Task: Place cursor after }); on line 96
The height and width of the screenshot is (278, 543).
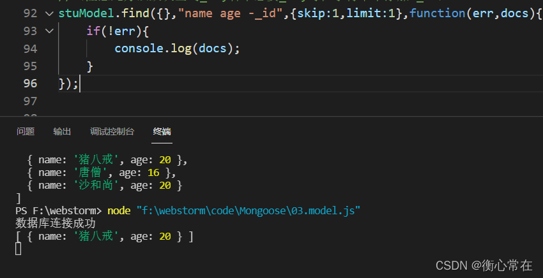Action: click(x=80, y=84)
